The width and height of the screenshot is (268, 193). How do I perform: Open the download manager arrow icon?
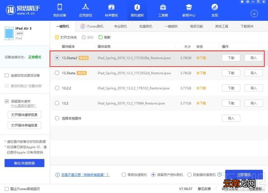[x=254, y=13]
